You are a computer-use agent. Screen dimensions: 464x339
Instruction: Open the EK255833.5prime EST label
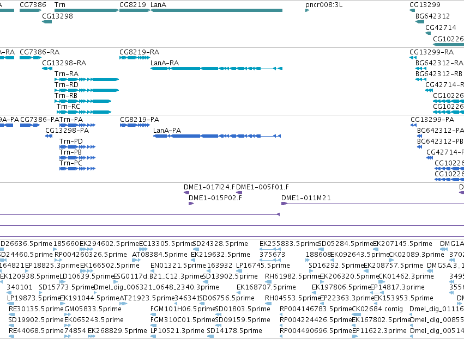(x=288, y=244)
